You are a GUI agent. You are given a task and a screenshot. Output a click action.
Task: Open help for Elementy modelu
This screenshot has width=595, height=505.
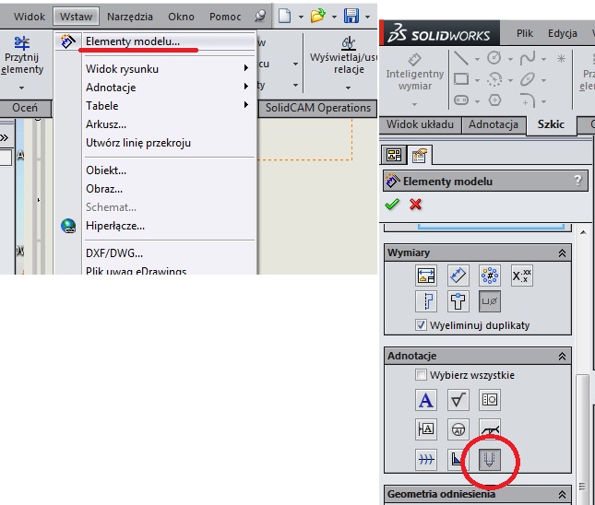577,180
